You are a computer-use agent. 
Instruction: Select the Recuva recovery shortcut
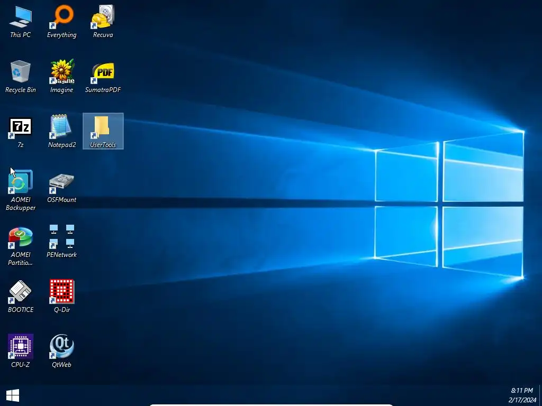click(x=103, y=21)
